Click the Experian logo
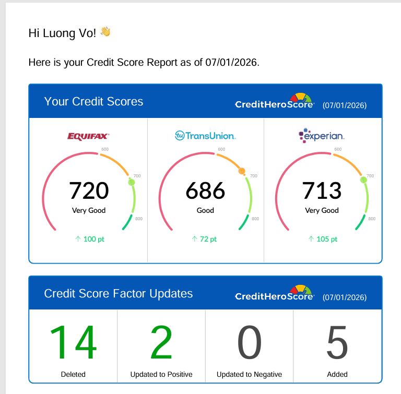Viewport: 401px width, 394px height. click(322, 136)
